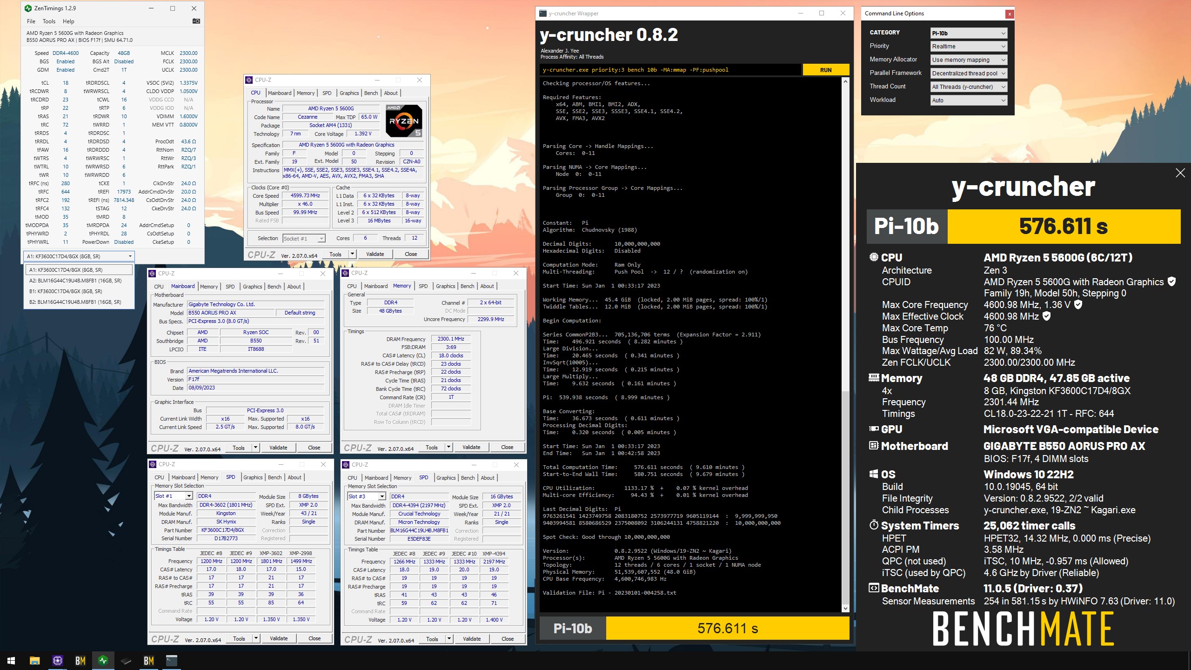Click RUN button in y-cruncher Wrapper

click(x=826, y=70)
